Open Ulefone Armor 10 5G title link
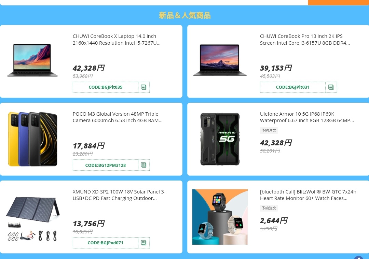 pyautogui.click(x=307, y=117)
